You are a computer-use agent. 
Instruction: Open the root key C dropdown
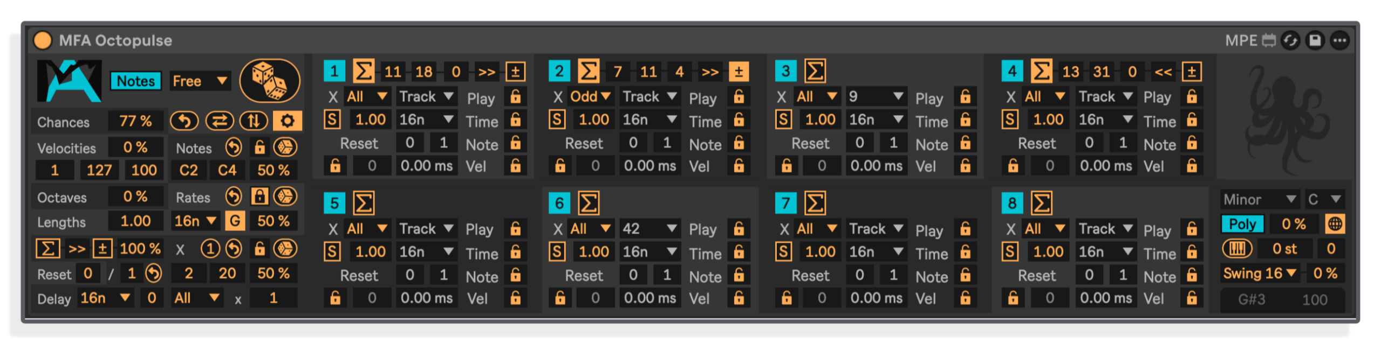click(x=1324, y=199)
